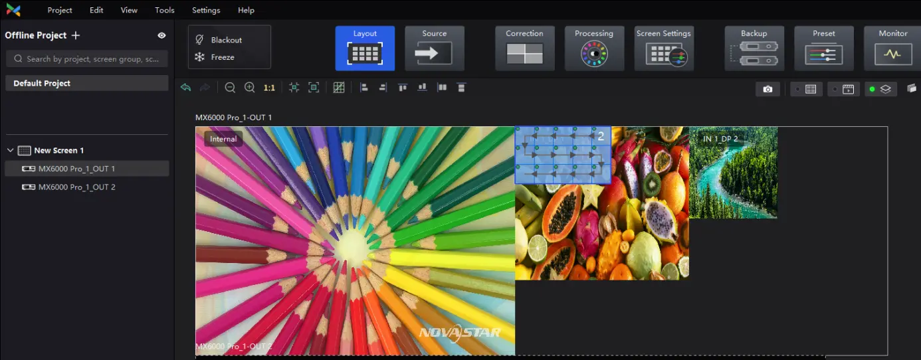Viewport: 921px width, 360px height.
Task: Click the Freeze button
Action: [222, 57]
